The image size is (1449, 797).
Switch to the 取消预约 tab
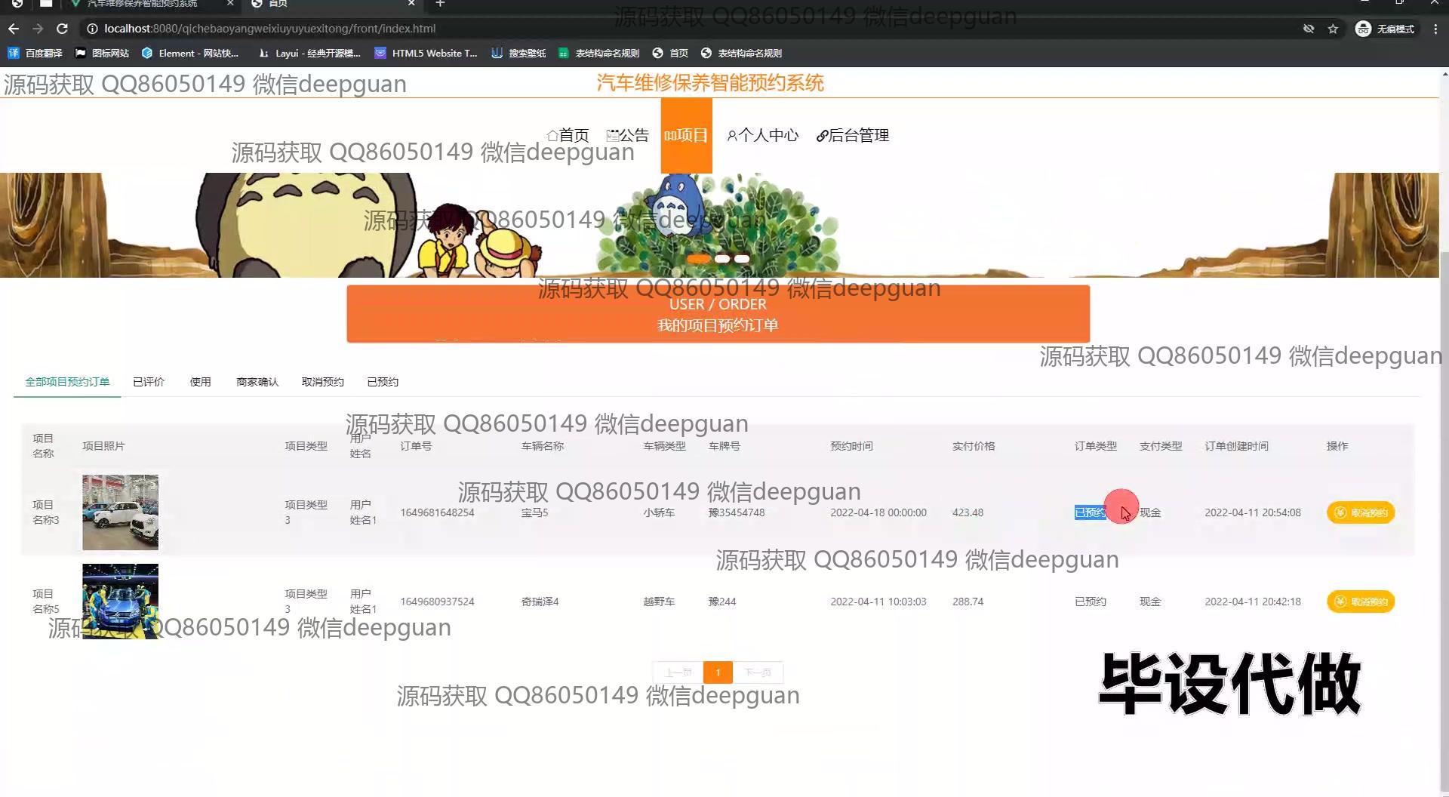(323, 382)
